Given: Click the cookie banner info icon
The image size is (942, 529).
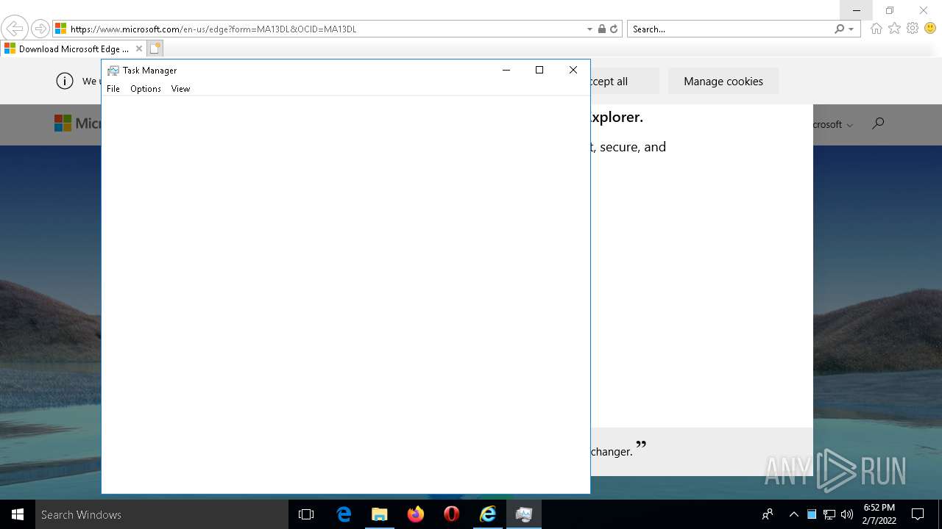Looking at the screenshot, I should tap(65, 81).
